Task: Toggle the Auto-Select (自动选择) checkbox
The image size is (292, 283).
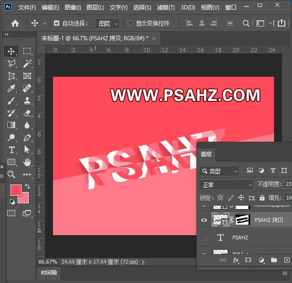Action: pyautogui.click(x=56, y=23)
